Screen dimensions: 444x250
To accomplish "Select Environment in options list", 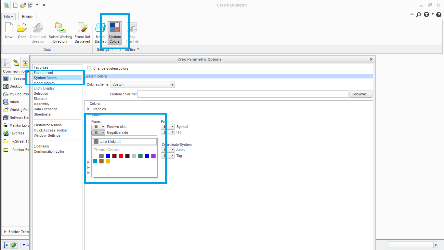I will (x=43, y=73).
